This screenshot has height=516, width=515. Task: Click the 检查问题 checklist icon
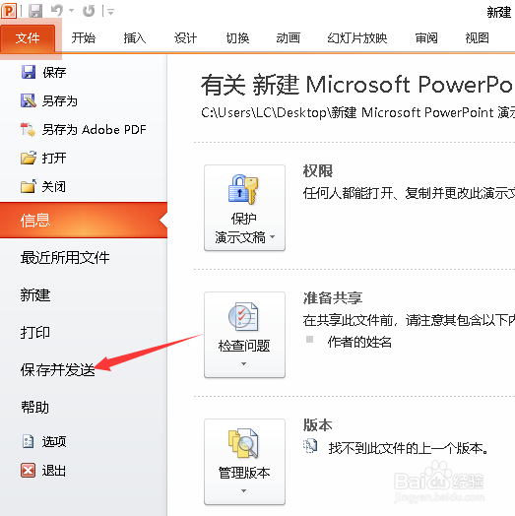(243, 316)
